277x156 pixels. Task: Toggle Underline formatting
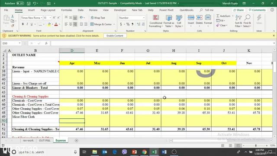point(32,24)
